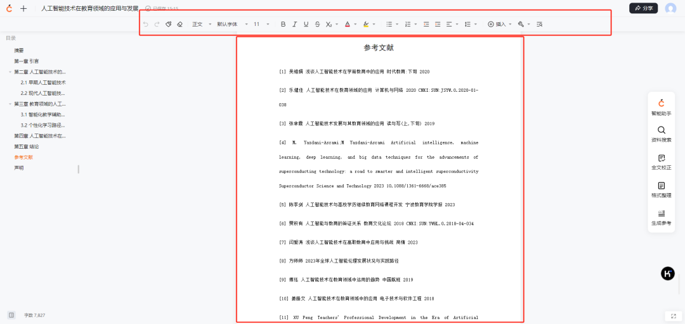This screenshot has width=685, height=324.
Task: Open the user avatar profile
Action: 670,8
